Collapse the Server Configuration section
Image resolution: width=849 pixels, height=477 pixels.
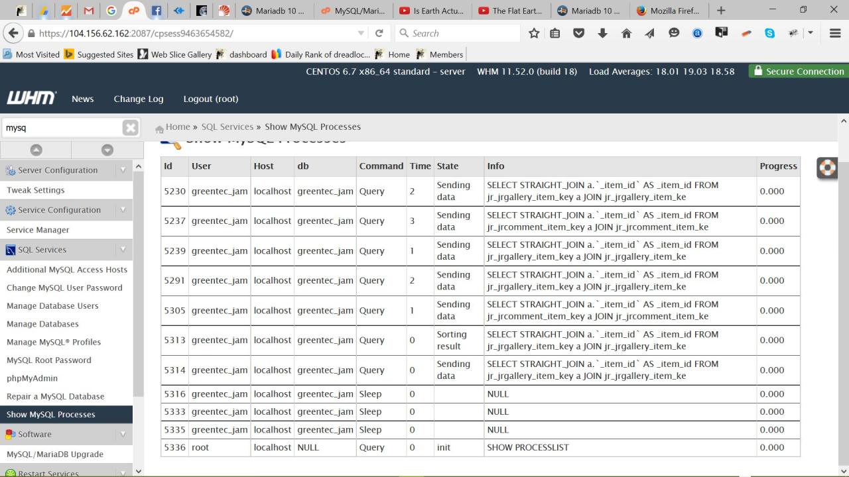123,170
